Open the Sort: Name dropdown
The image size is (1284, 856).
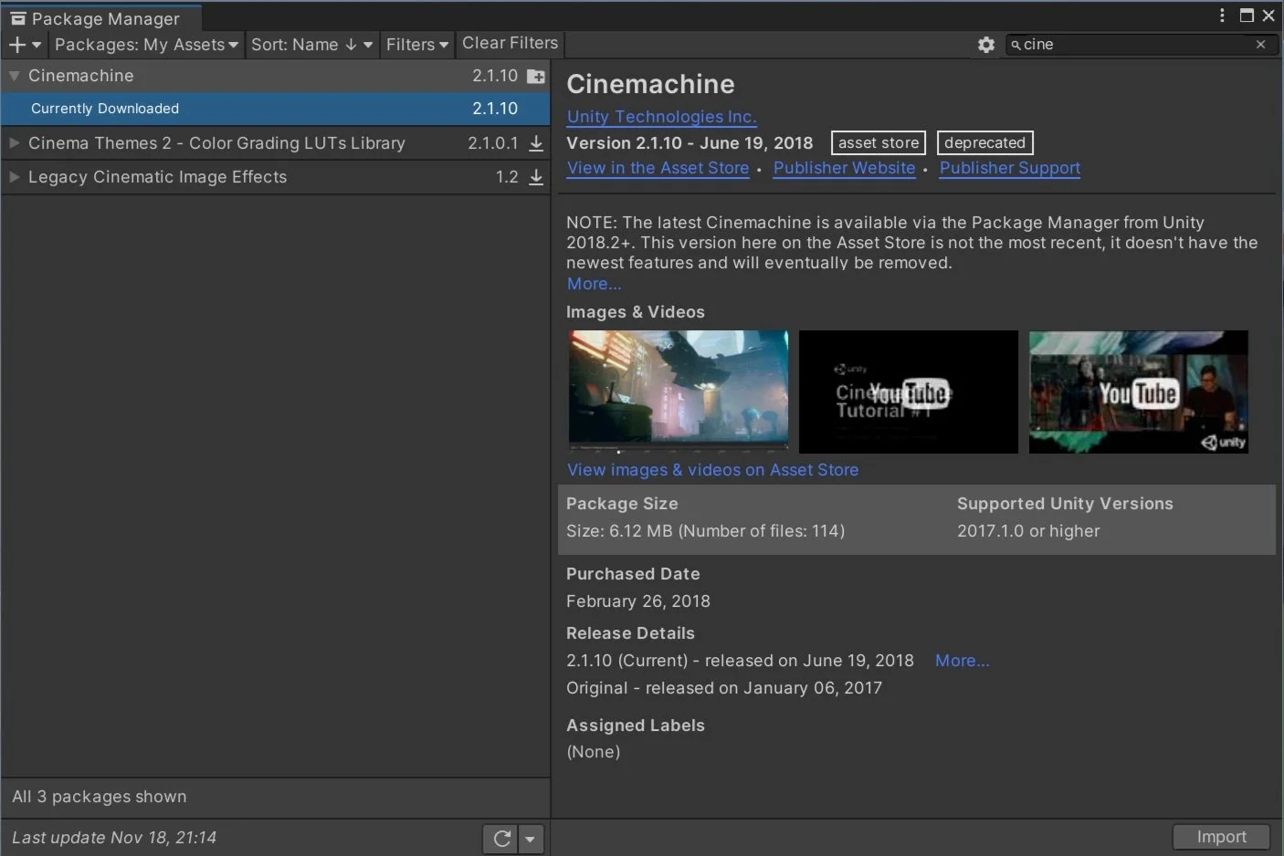pos(311,44)
